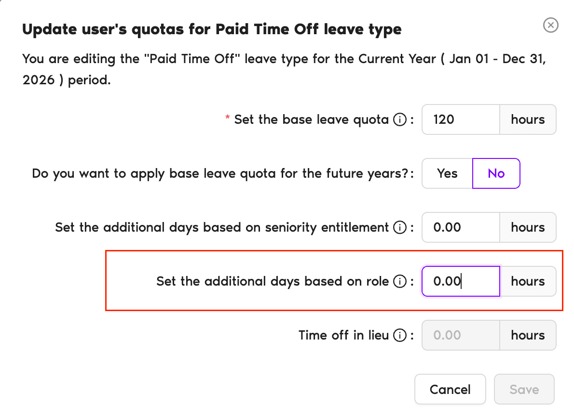Select Yes for applying quota to future years
574x419 pixels.
(x=447, y=173)
